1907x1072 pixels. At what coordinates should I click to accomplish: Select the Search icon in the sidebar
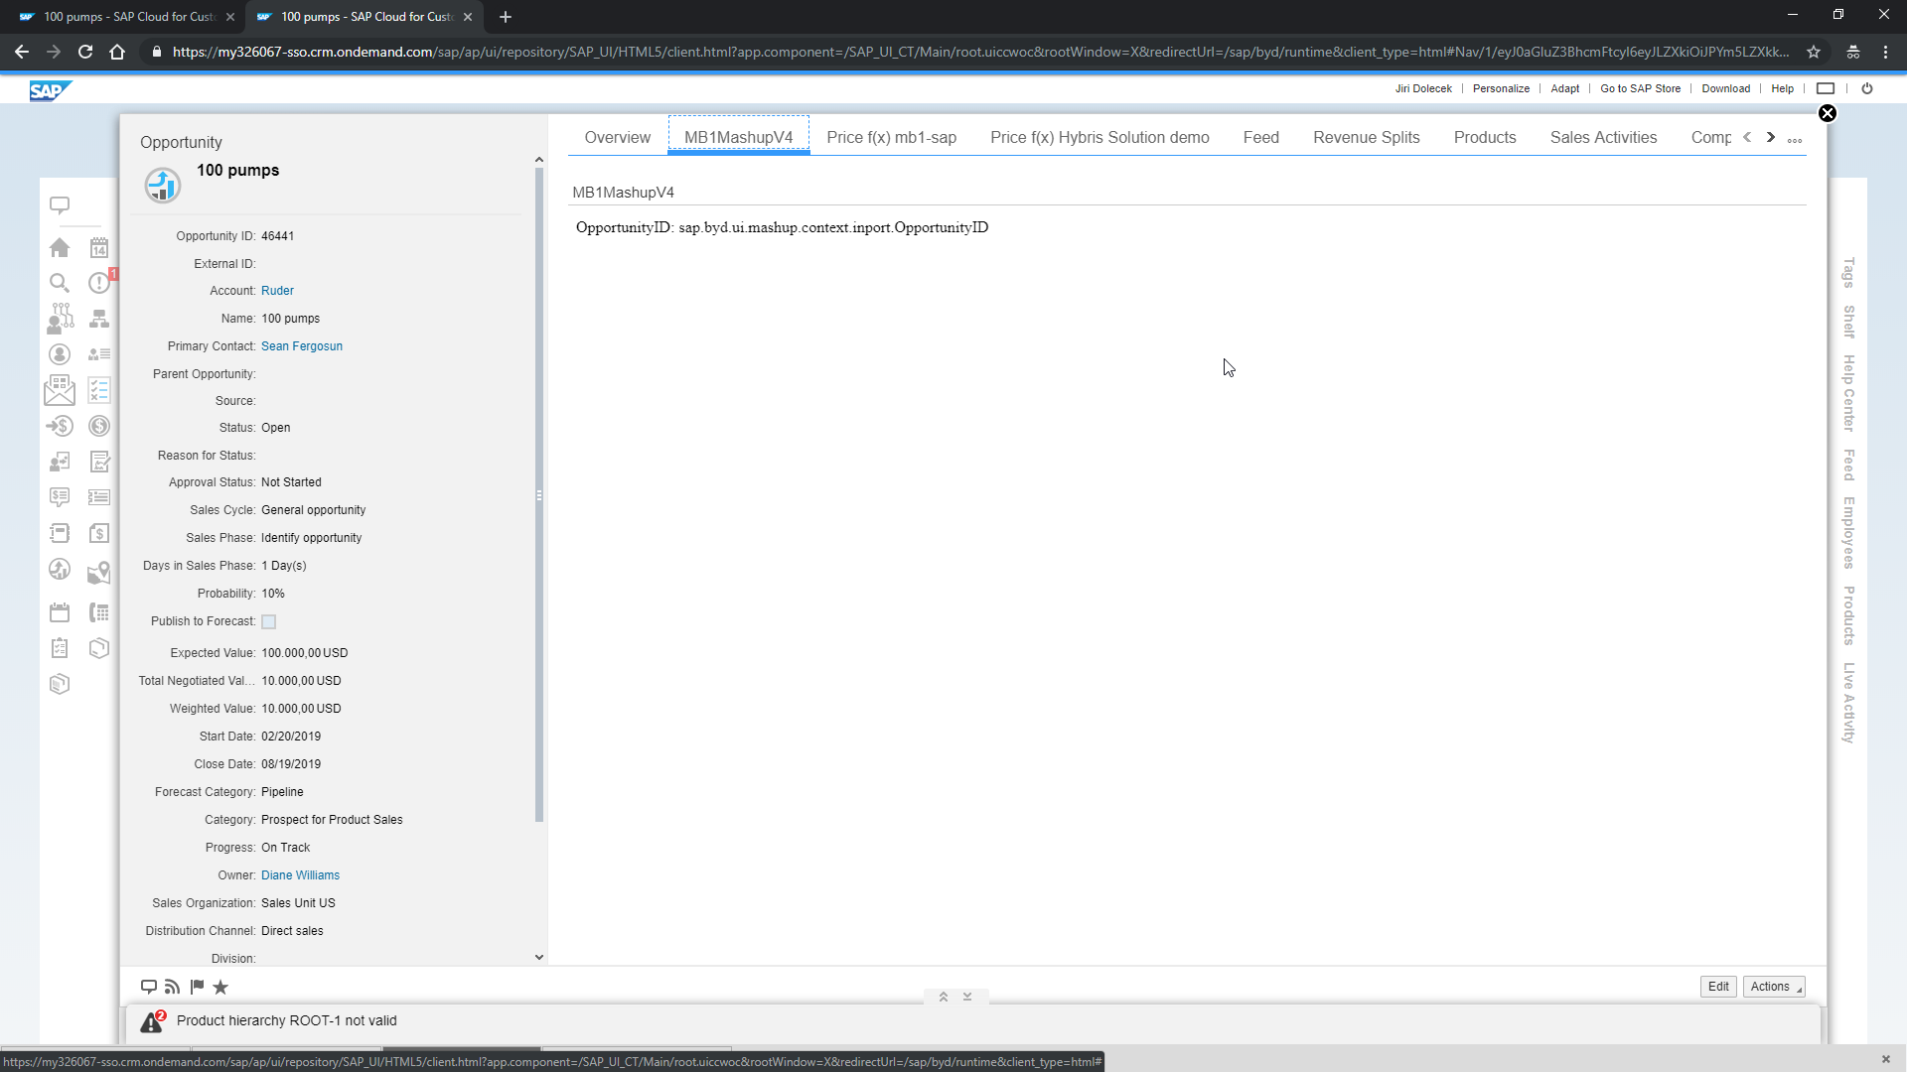click(60, 282)
